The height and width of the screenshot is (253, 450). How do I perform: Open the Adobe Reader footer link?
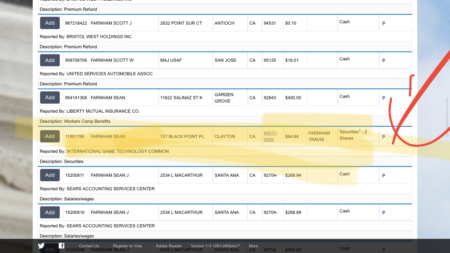tap(169, 246)
